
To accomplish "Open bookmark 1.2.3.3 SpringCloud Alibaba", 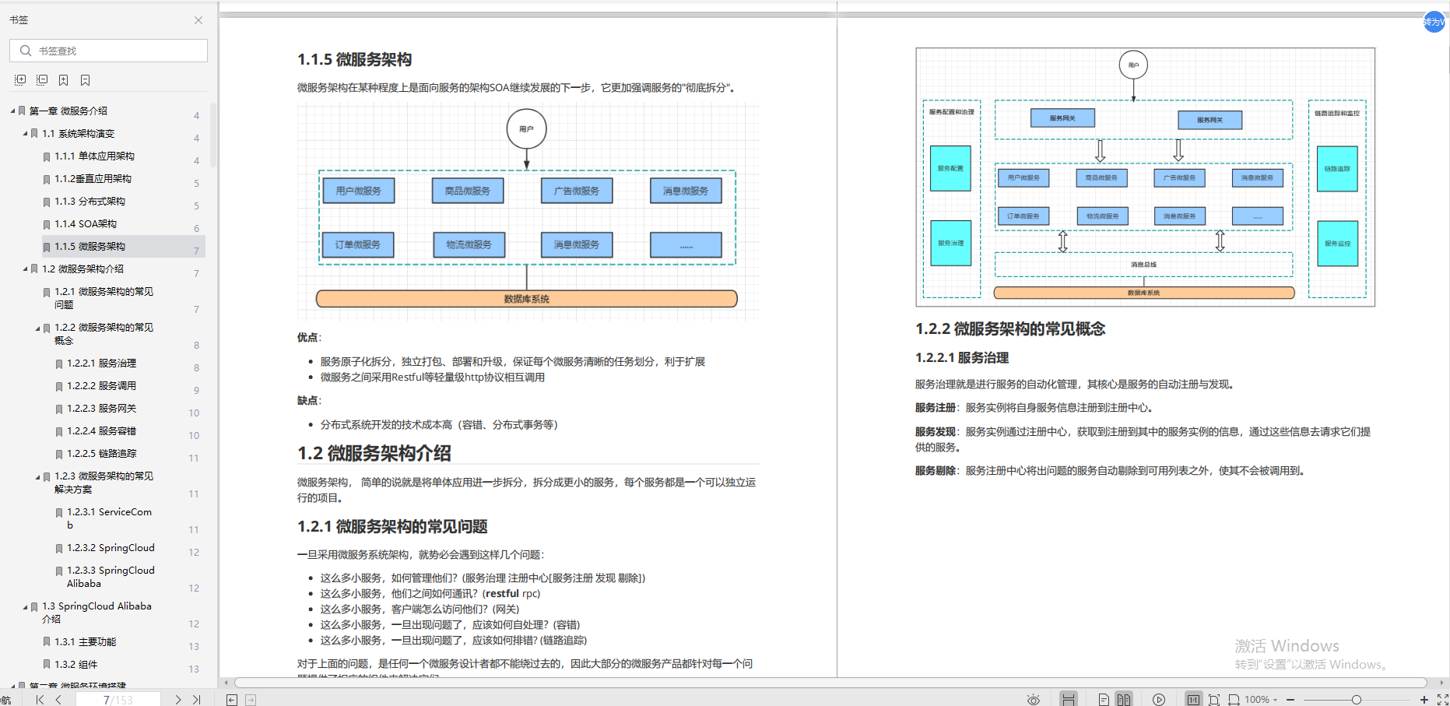I will pos(111,577).
